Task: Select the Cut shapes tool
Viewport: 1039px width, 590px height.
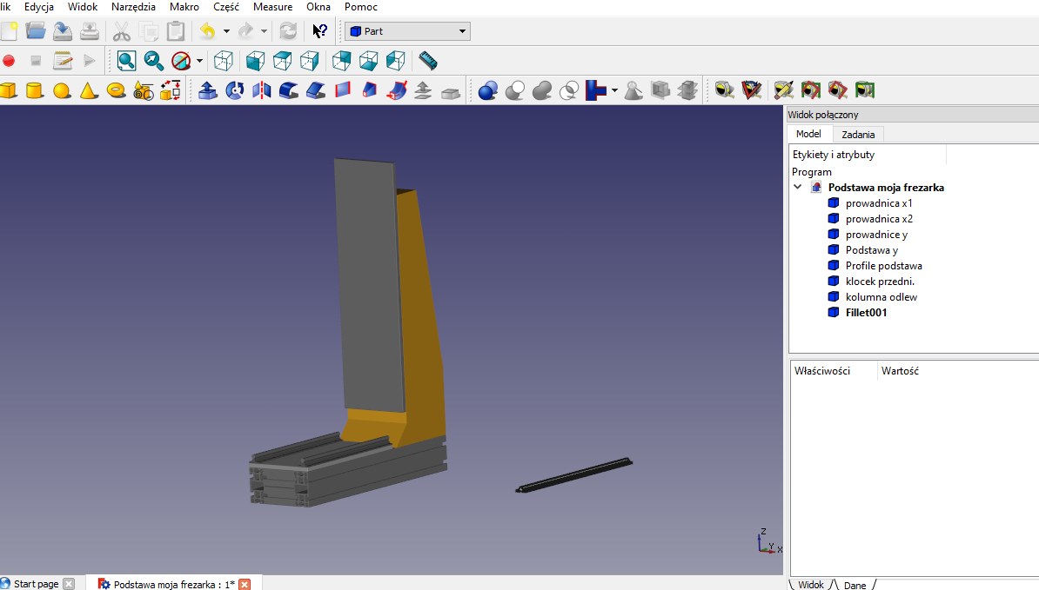Action: coord(515,90)
